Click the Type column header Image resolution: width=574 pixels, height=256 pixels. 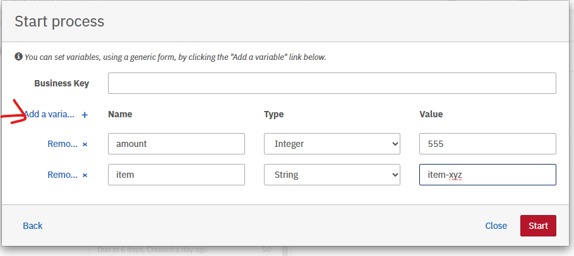pos(273,114)
